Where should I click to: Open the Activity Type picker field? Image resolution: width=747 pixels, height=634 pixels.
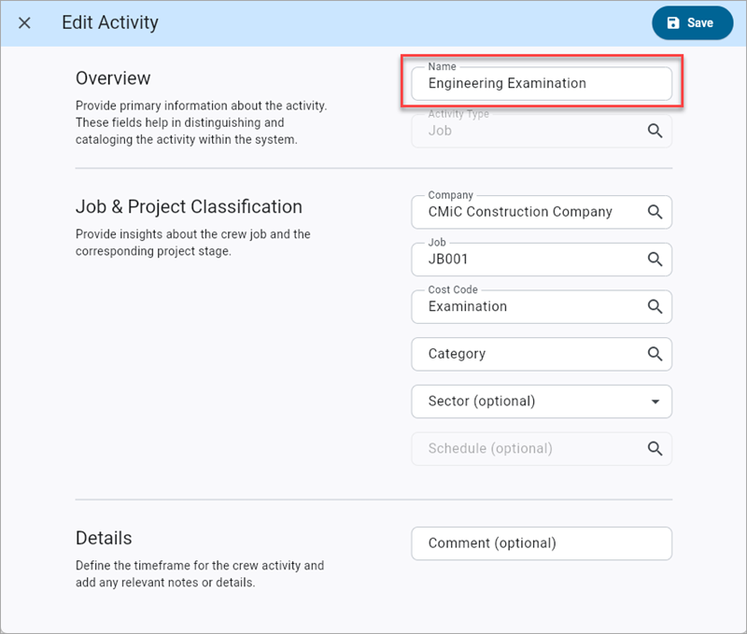[x=523, y=131]
